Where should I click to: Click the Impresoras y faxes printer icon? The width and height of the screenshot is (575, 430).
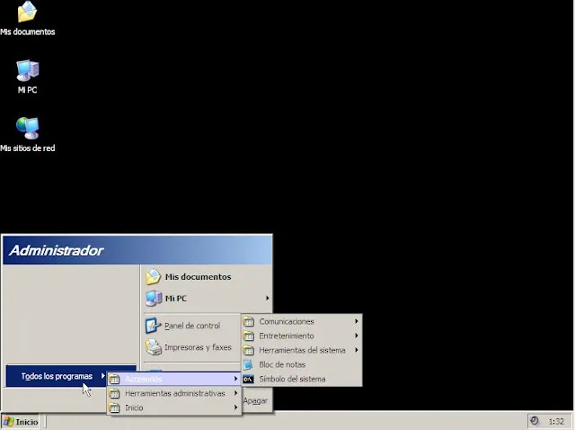154,347
